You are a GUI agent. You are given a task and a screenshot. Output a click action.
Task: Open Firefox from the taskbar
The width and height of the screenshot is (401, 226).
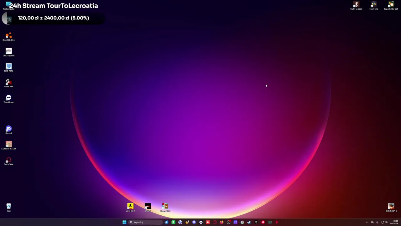221,222
